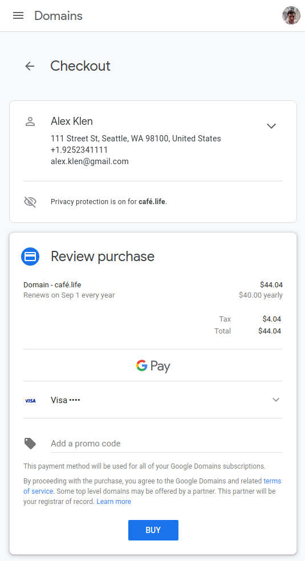Select the Visa •••• payment row
This screenshot has width=305, height=561.
(x=153, y=400)
